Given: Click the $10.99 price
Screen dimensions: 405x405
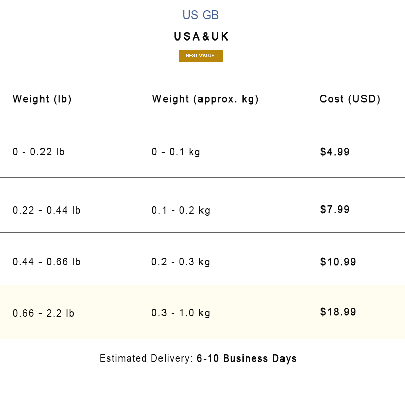Looking at the screenshot, I should pos(338,262).
